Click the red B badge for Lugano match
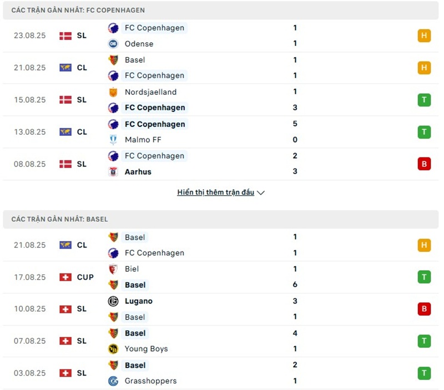This screenshot has width=444, height=390. pos(424,309)
